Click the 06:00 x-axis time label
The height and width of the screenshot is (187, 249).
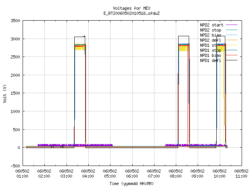click(x=132, y=176)
